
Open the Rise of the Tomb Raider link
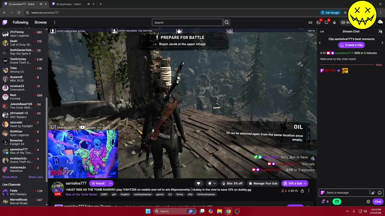pos(82,194)
